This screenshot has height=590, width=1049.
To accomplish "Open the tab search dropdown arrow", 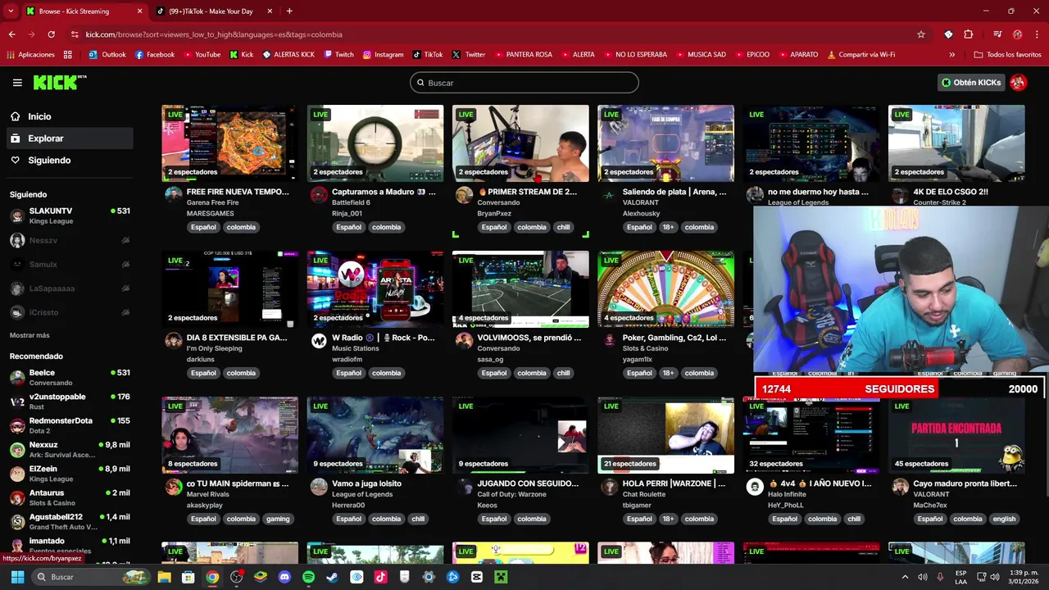I will coord(11,11).
